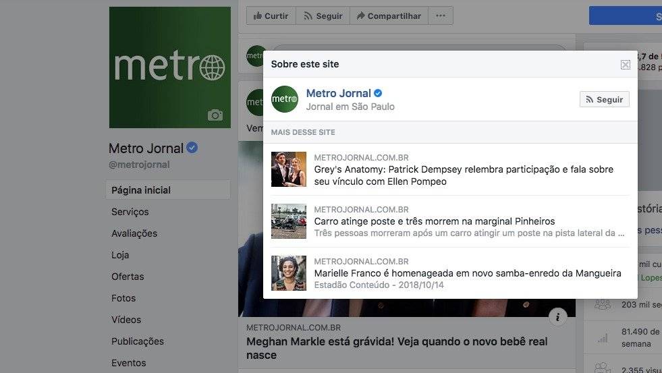Open Metro Jornal link in dialog header
The width and height of the screenshot is (662, 373).
point(338,93)
